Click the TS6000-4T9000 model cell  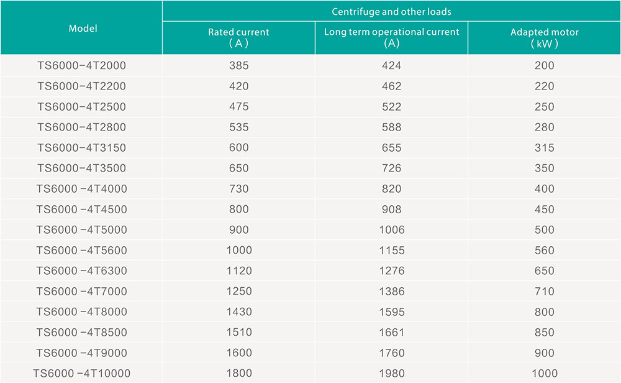click(81, 353)
